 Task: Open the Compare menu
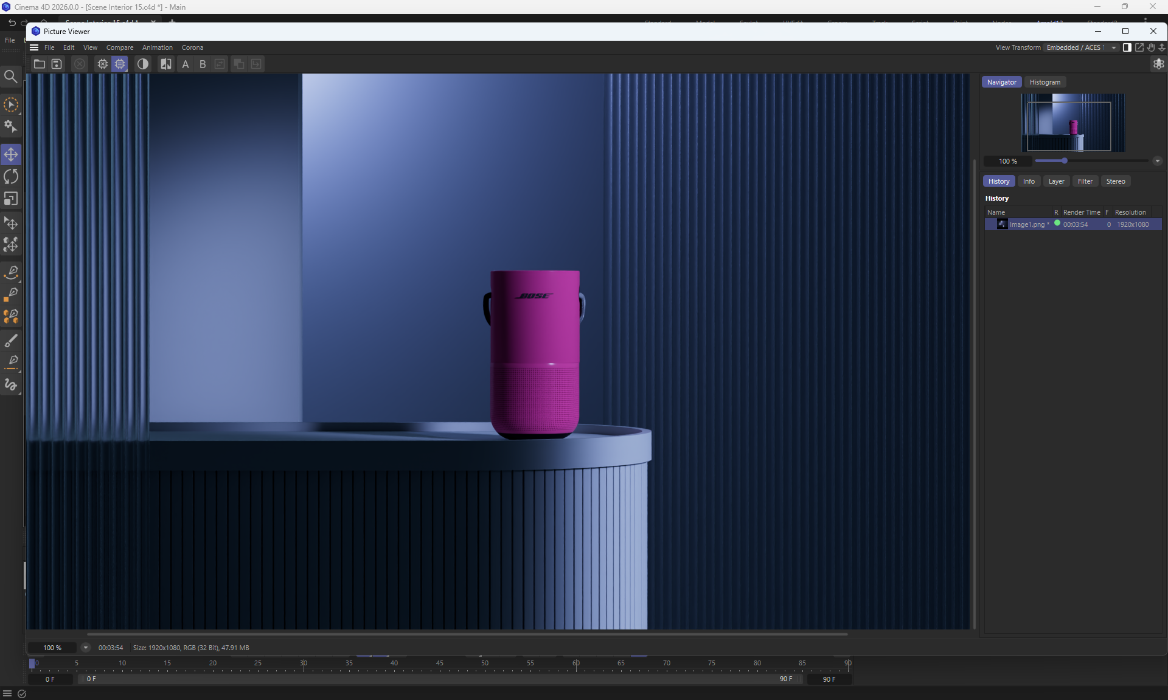pyautogui.click(x=120, y=47)
